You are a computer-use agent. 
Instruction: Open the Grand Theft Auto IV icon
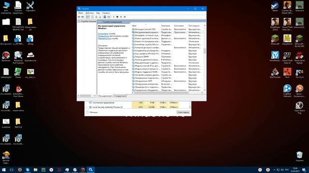point(287,58)
